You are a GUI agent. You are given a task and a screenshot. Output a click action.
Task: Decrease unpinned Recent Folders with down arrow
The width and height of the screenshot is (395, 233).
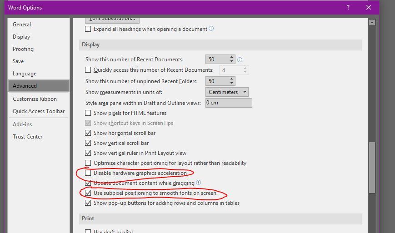(231, 83)
